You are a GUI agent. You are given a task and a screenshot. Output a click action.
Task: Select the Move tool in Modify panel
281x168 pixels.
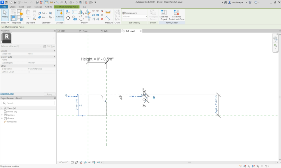click(x=68, y=18)
